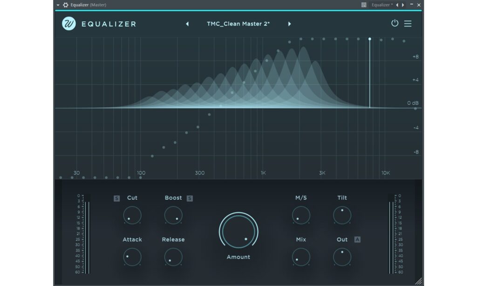This screenshot has height=286, width=477.
Task: Click the Out knob
Action: 342,257
